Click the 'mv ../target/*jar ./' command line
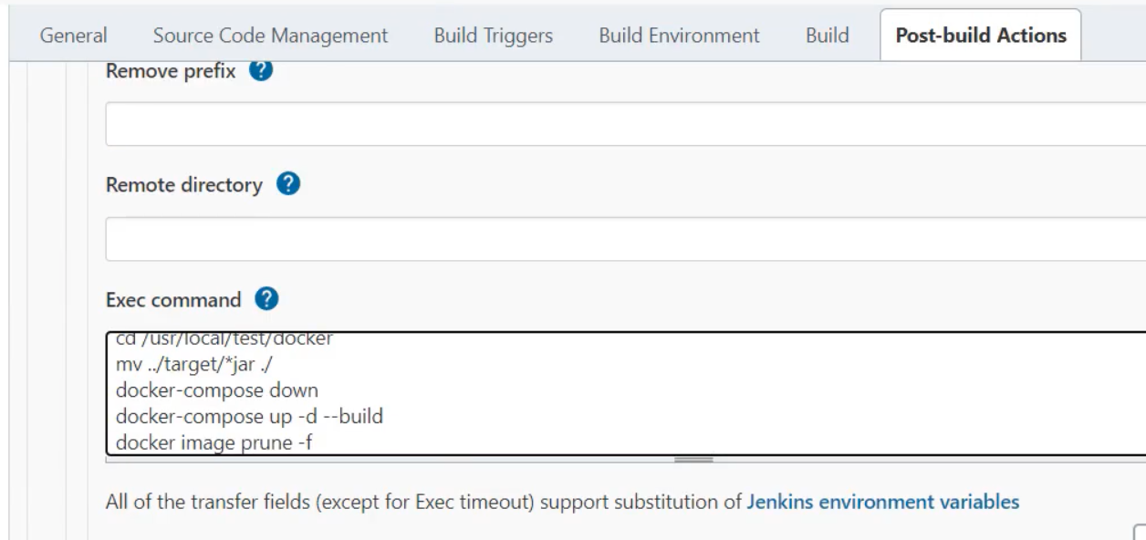Screen dimensions: 1146x540 click(x=193, y=366)
